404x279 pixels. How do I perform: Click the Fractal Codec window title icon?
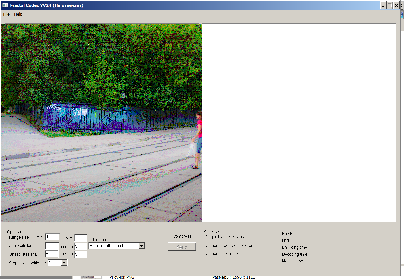click(x=5, y=5)
